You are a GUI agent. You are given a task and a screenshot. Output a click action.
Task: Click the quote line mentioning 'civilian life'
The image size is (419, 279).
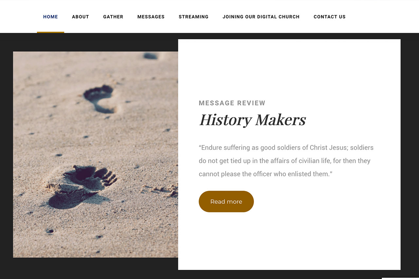[284, 161]
